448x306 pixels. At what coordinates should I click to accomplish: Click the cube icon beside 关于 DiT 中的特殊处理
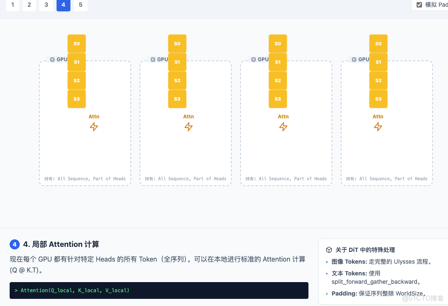(329, 250)
